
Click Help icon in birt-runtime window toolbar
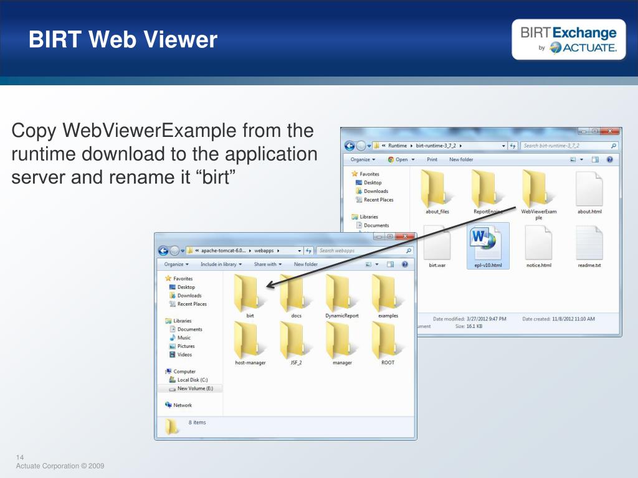click(x=609, y=159)
